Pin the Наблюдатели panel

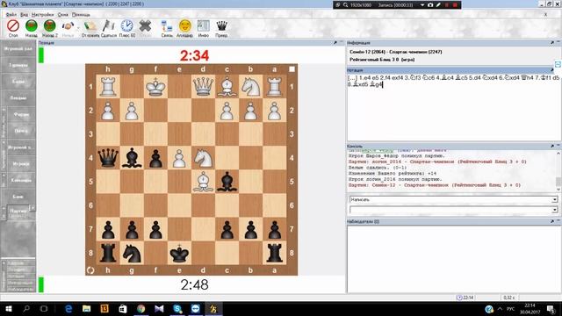552,221
